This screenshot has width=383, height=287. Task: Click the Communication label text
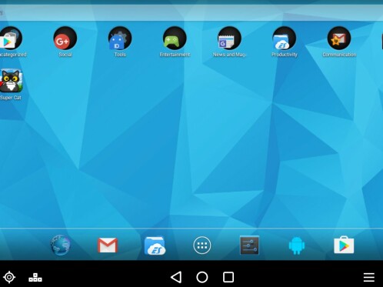pyautogui.click(x=339, y=55)
